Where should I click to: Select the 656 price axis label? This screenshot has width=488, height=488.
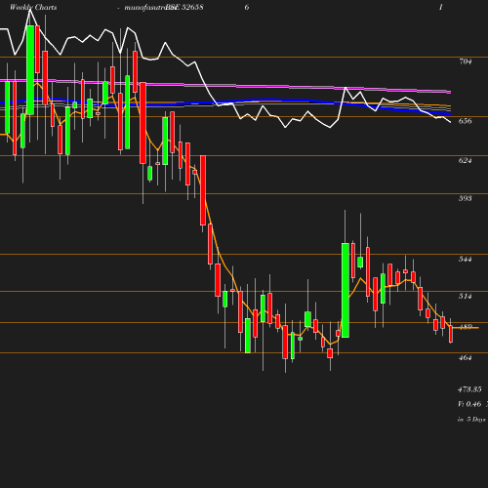465,121
